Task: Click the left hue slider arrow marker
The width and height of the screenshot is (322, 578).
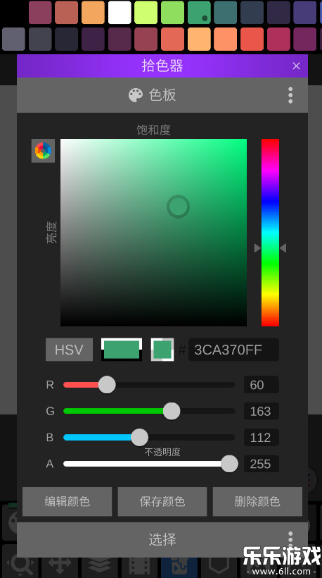Action: [257, 248]
